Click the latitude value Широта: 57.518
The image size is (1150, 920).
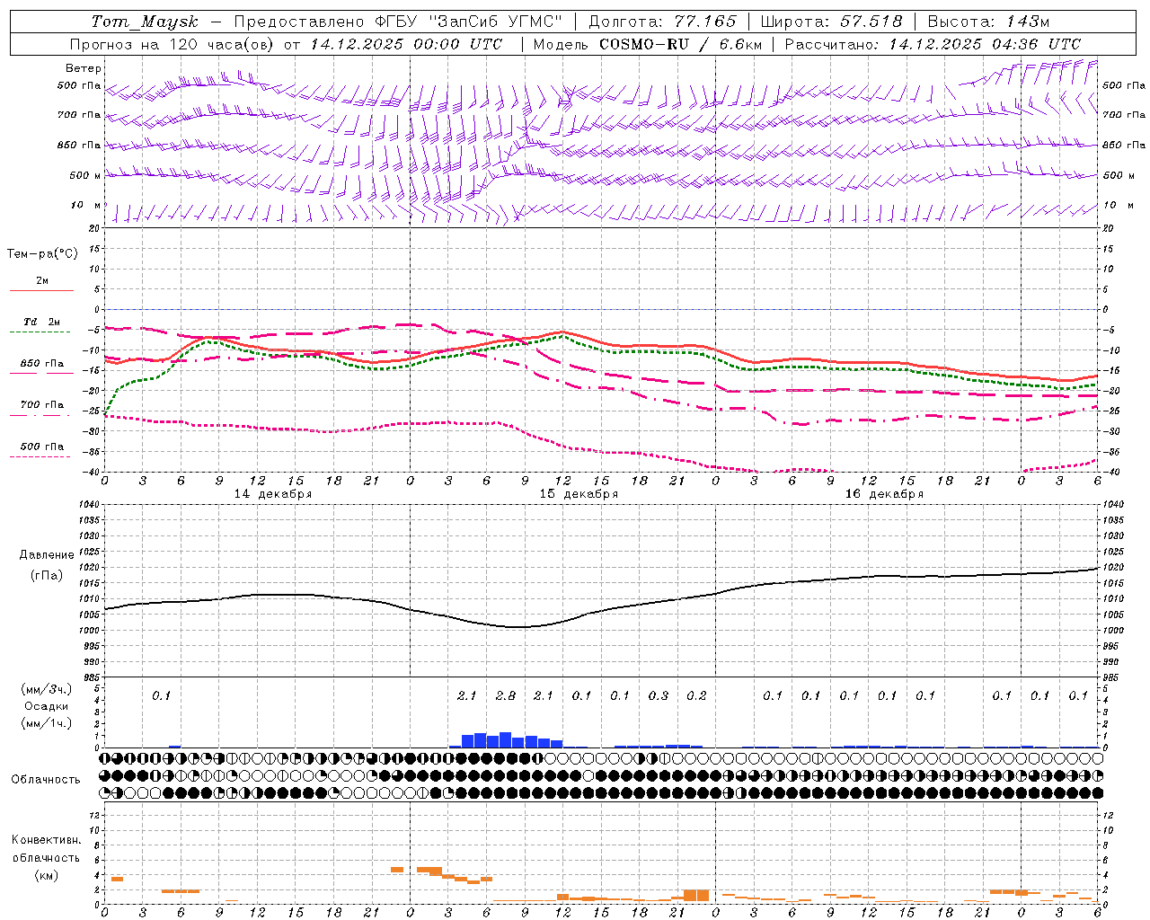pyautogui.click(x=831, y=22)
